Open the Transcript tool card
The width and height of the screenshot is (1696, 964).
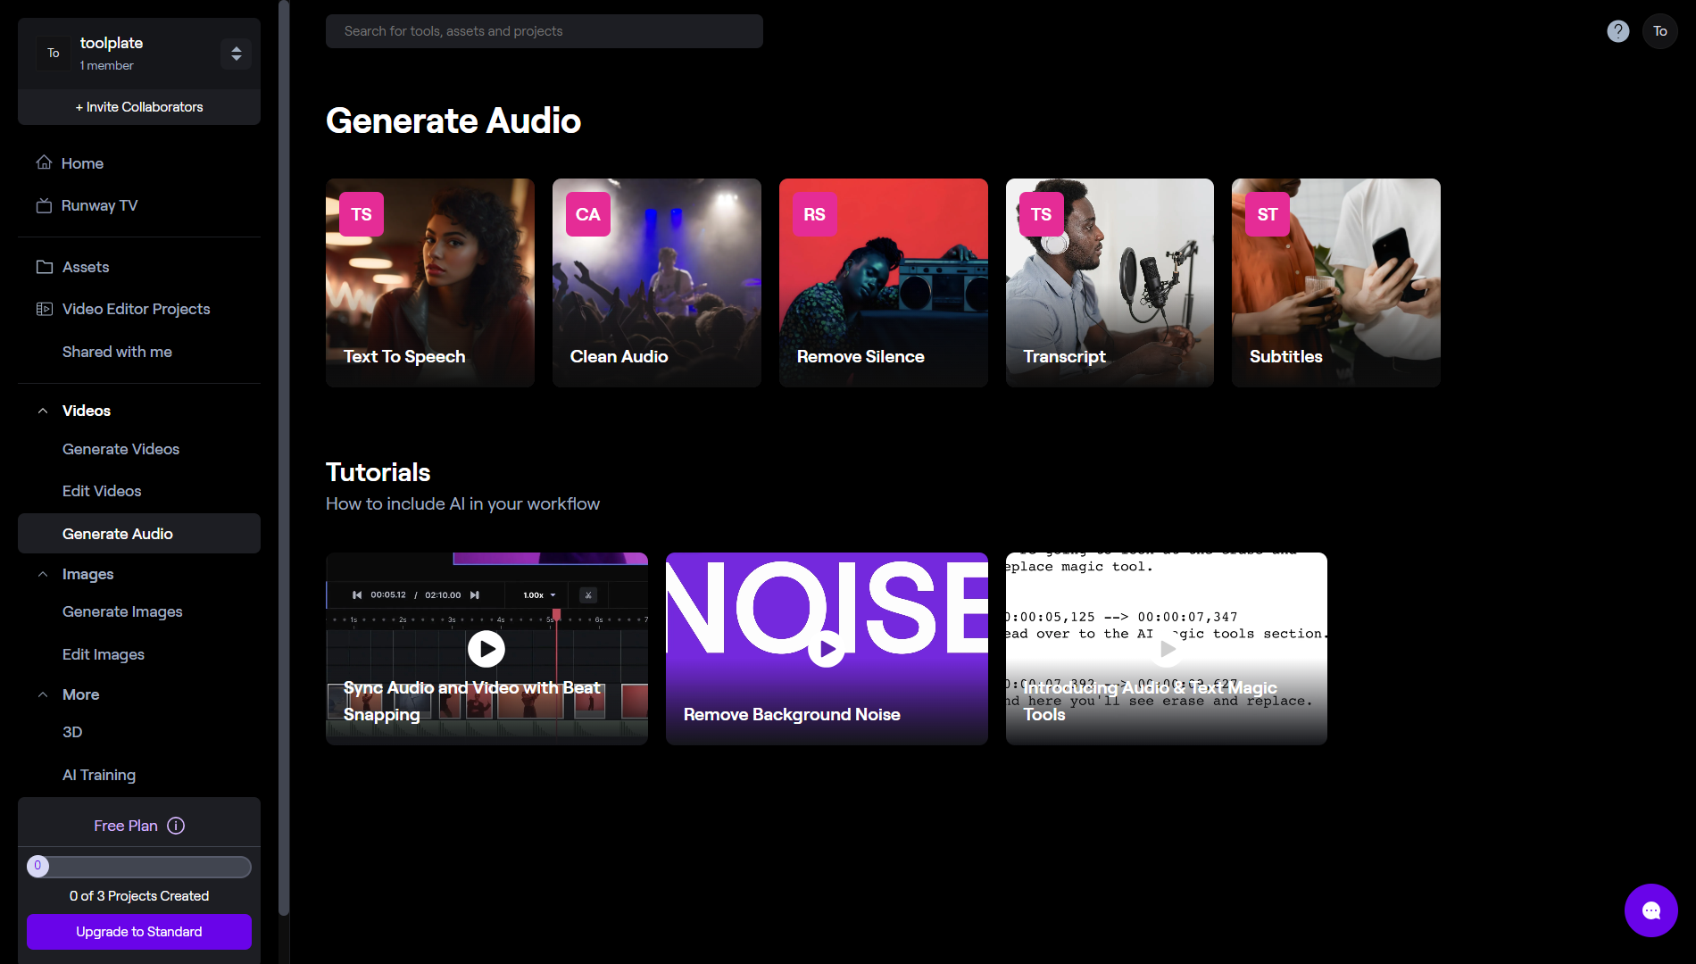pyautogui.click(x=1110, y=283)
